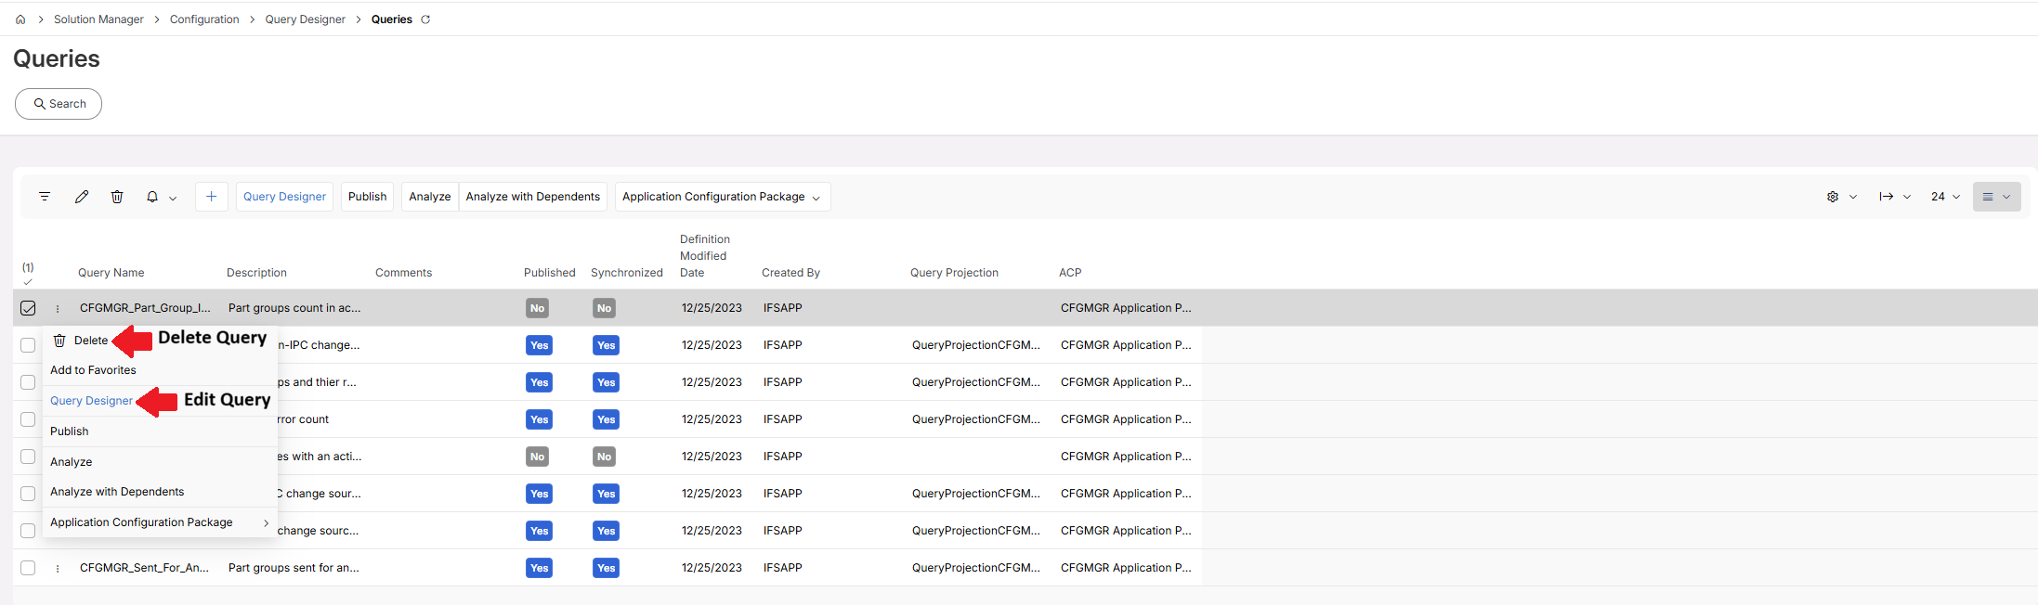Click Query Designer toolbar button
This screenshot has width=2038, height=605.
tap(284, 197)
